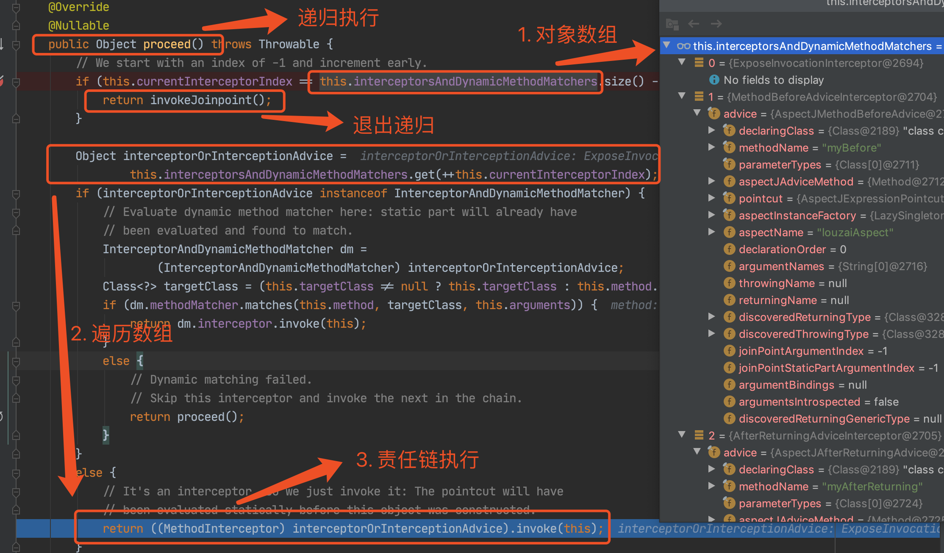944x553 pixels.
Task: Click dm.interceptor.invoke(this) call
Action: click(268, 324)
